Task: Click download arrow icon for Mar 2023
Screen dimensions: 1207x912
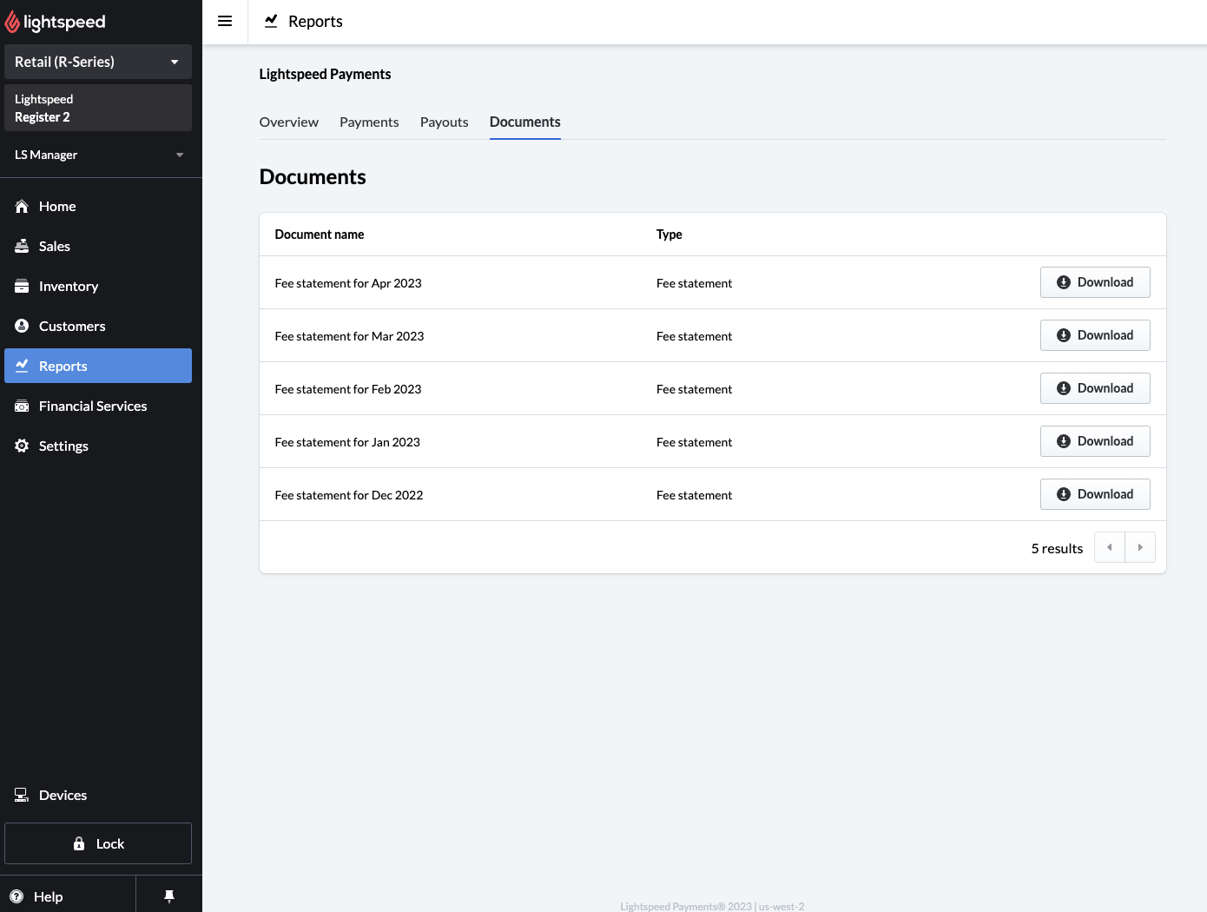Action: click(x=1064, y=335)
